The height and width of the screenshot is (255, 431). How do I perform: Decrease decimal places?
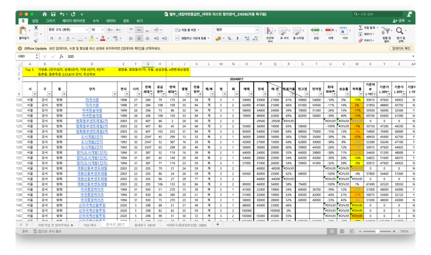[255, 38]
